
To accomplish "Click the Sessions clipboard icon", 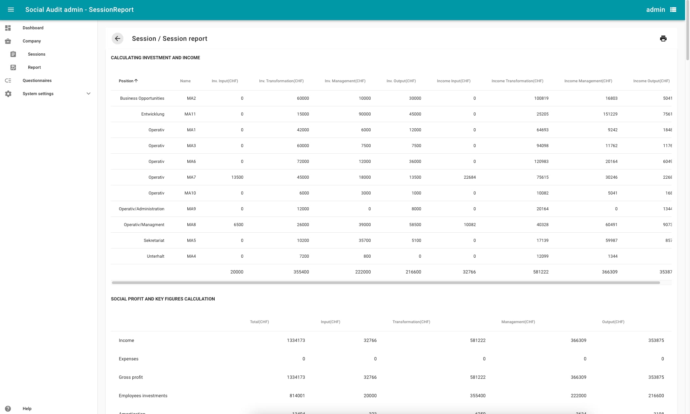I will [x=13, y=54].
